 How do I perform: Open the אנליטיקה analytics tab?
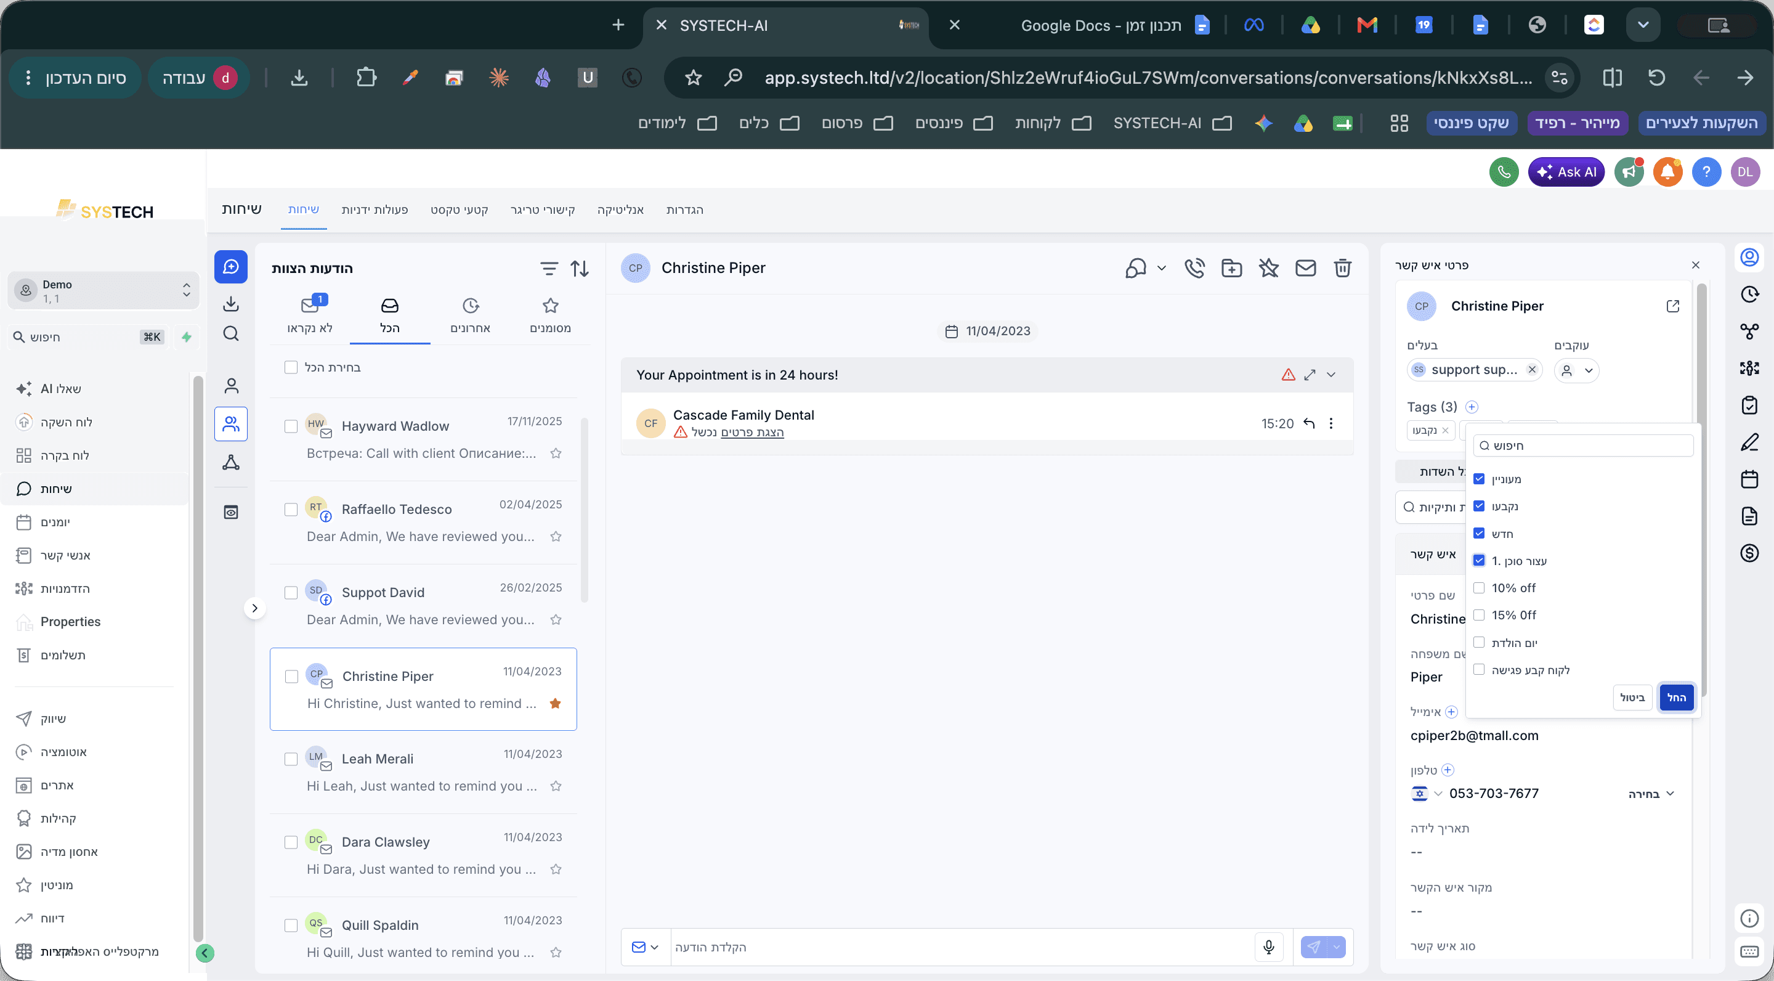click(620, 210)
